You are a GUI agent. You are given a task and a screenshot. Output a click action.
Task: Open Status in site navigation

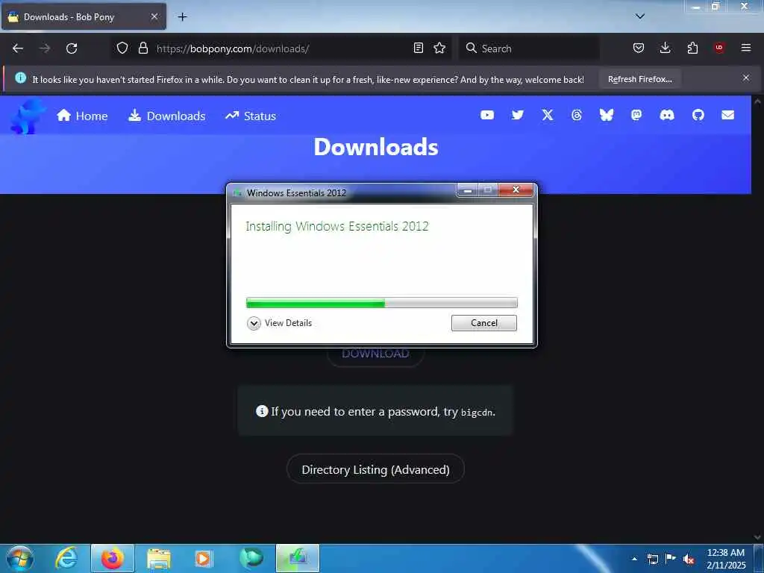[x=251, y=116]
